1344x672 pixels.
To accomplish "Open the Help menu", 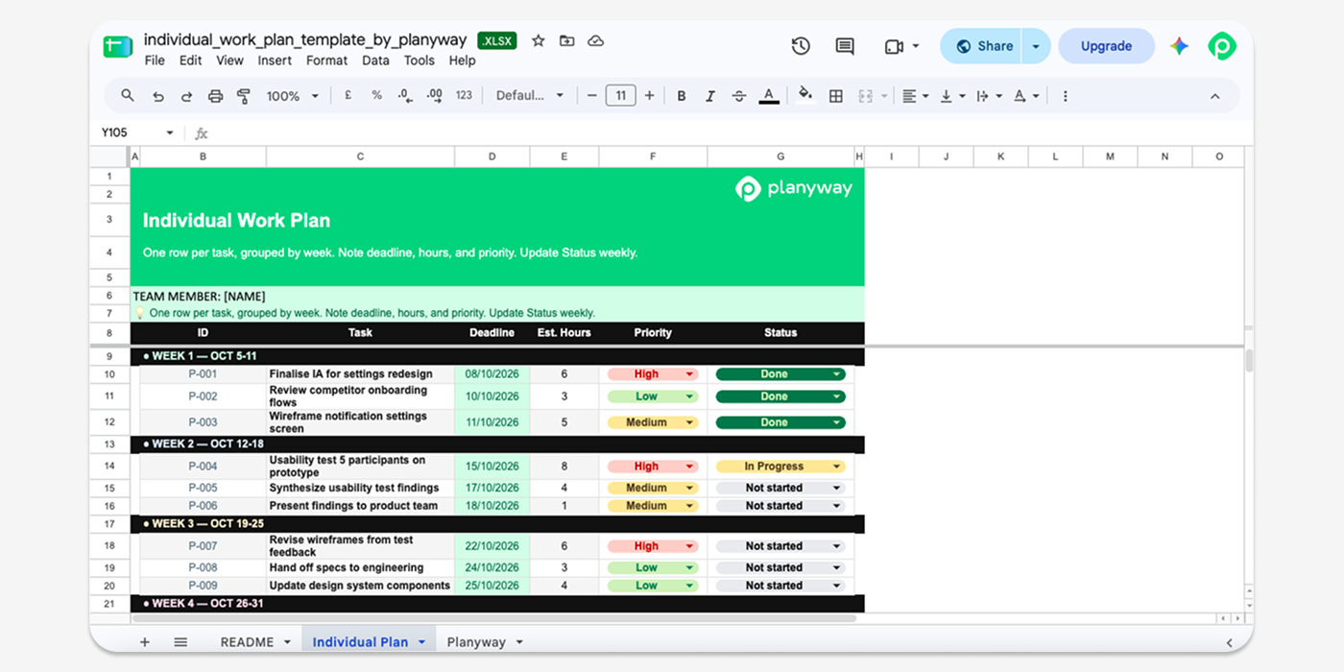I will (x=462, y=60).
